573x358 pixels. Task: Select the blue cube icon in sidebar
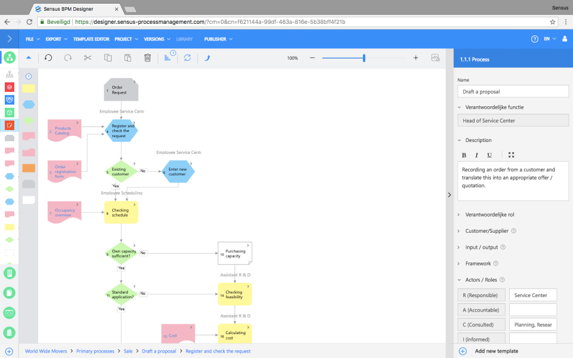click(10, 100)
